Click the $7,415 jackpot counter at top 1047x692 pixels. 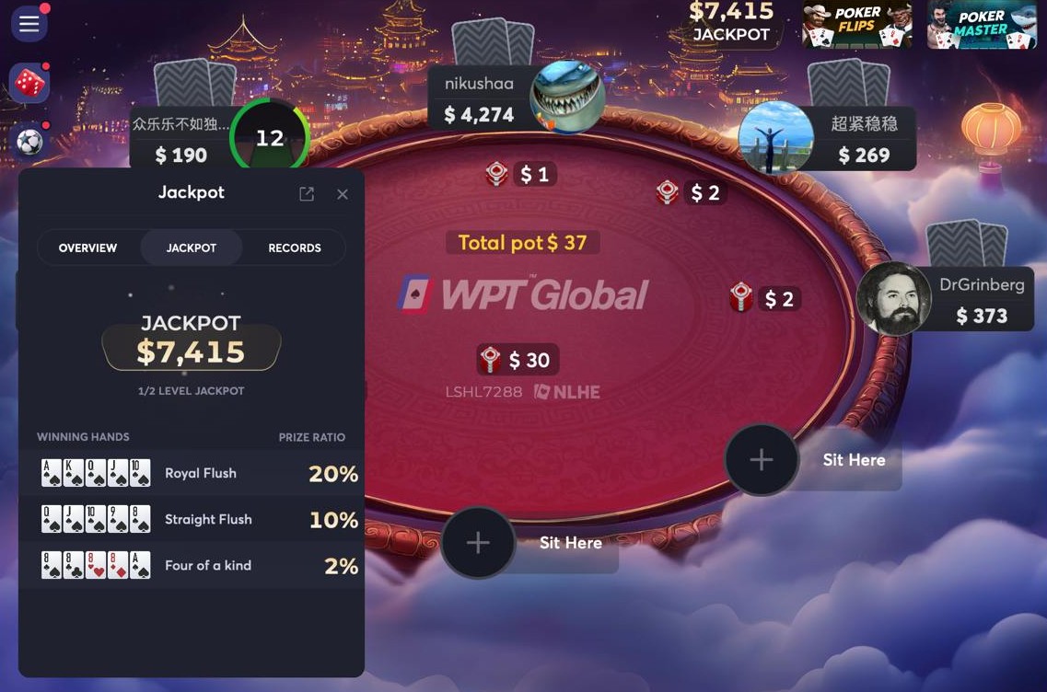pyautogui.click(x=731, y=23)
